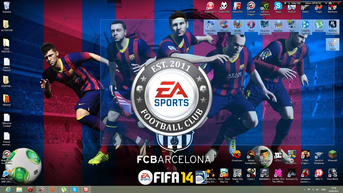
Task: Launch GTA 3 desktop shortcut
Action: coord(278,156)
